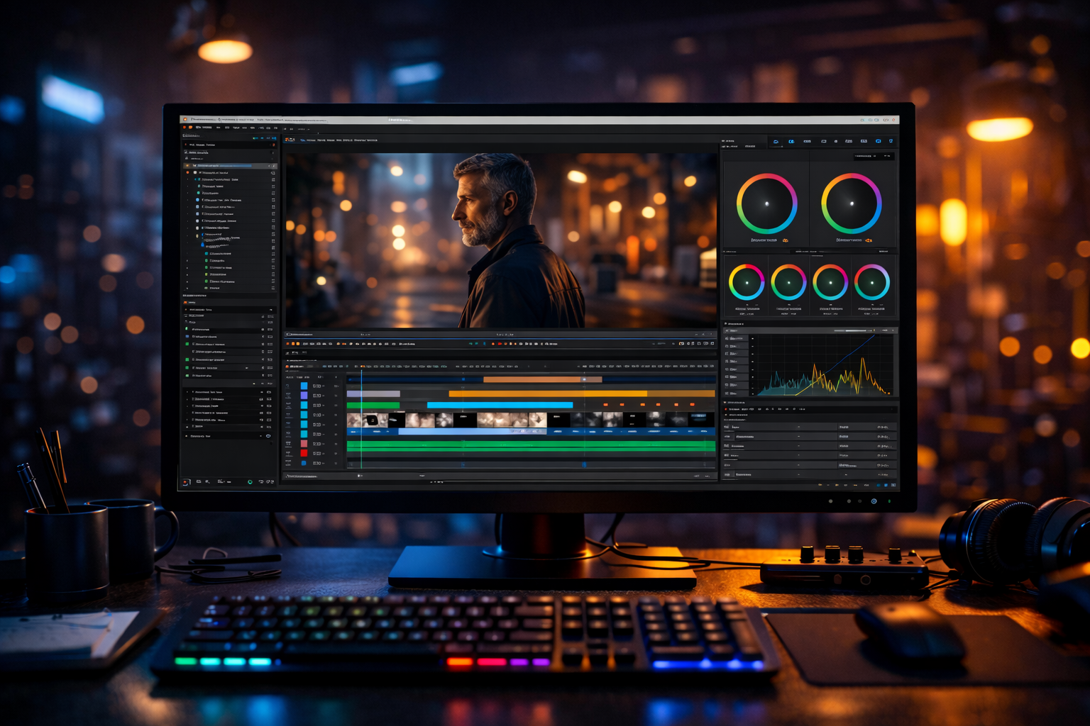Click the first small color wheel in the lower row

click(x=747, y=282)
